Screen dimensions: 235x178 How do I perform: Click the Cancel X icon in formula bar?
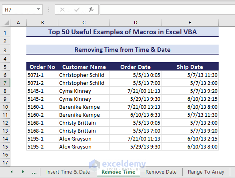click(62, 10)
